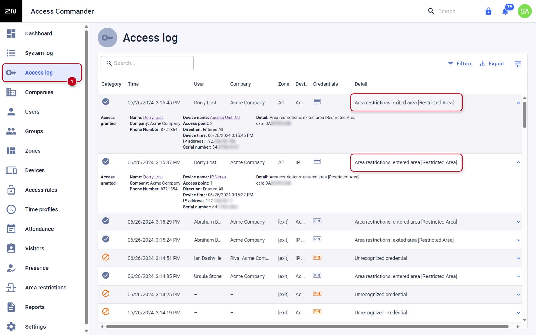Open the Filters button
This screenshot has width=536, height=335.
[x=460, y=64]
